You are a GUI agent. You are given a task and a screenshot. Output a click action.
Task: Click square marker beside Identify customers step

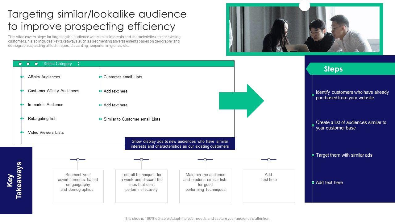[x=313, y=95]
